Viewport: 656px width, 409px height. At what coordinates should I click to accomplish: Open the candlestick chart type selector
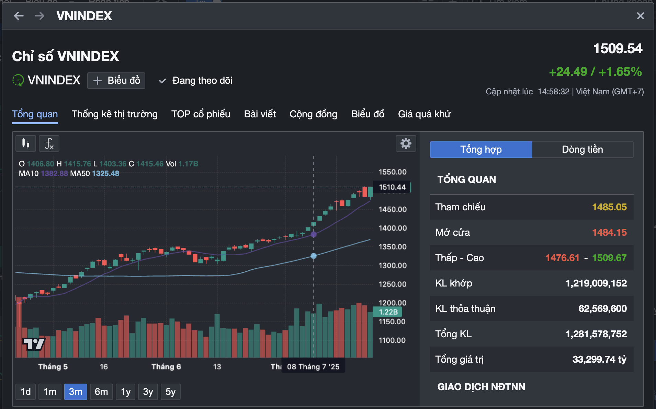[x=26, y=143]
